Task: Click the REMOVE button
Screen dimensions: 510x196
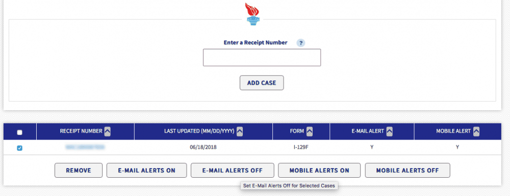Action: [x=79, y=171]
